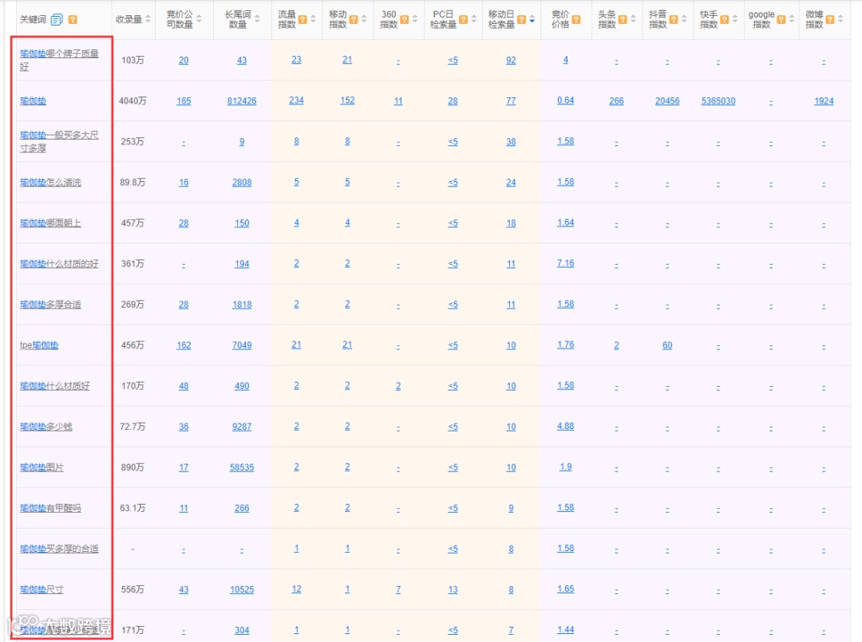
Task: Click long-tail count 58535 for 瑜伽垫图片
Action: (x=242, y=467)
